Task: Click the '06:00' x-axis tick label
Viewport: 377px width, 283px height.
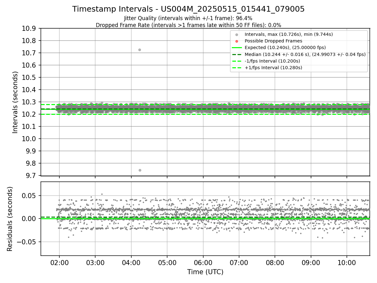Action: [x=203, y=263]
